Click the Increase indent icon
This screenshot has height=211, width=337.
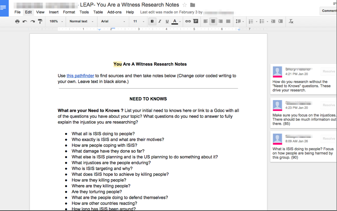[280, 21]
